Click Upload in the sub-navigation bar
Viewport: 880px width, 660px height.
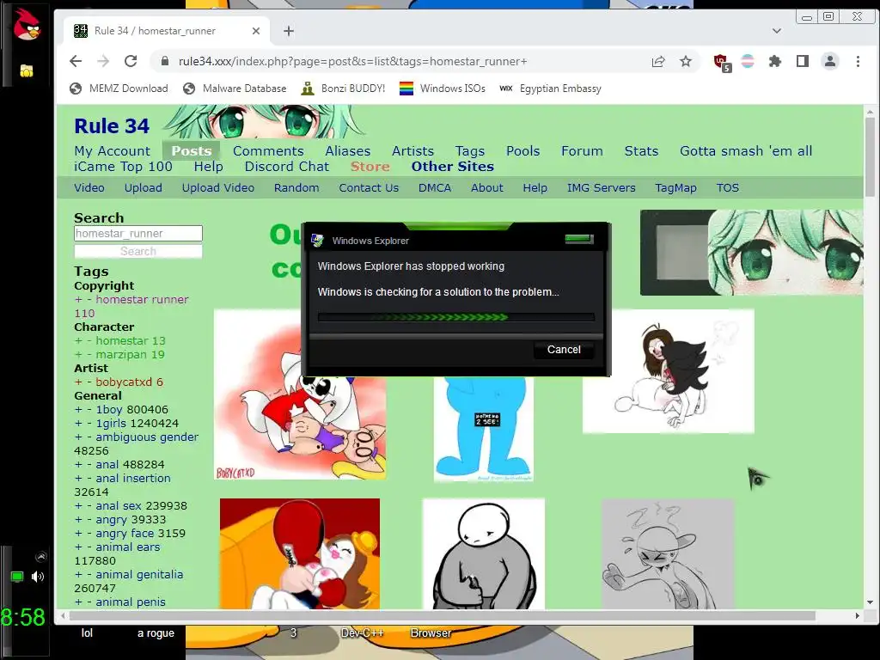click(144, 188)
